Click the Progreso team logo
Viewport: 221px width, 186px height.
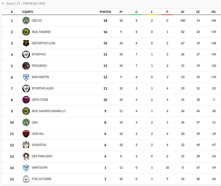pyautogui.click(x=26, y=66)
